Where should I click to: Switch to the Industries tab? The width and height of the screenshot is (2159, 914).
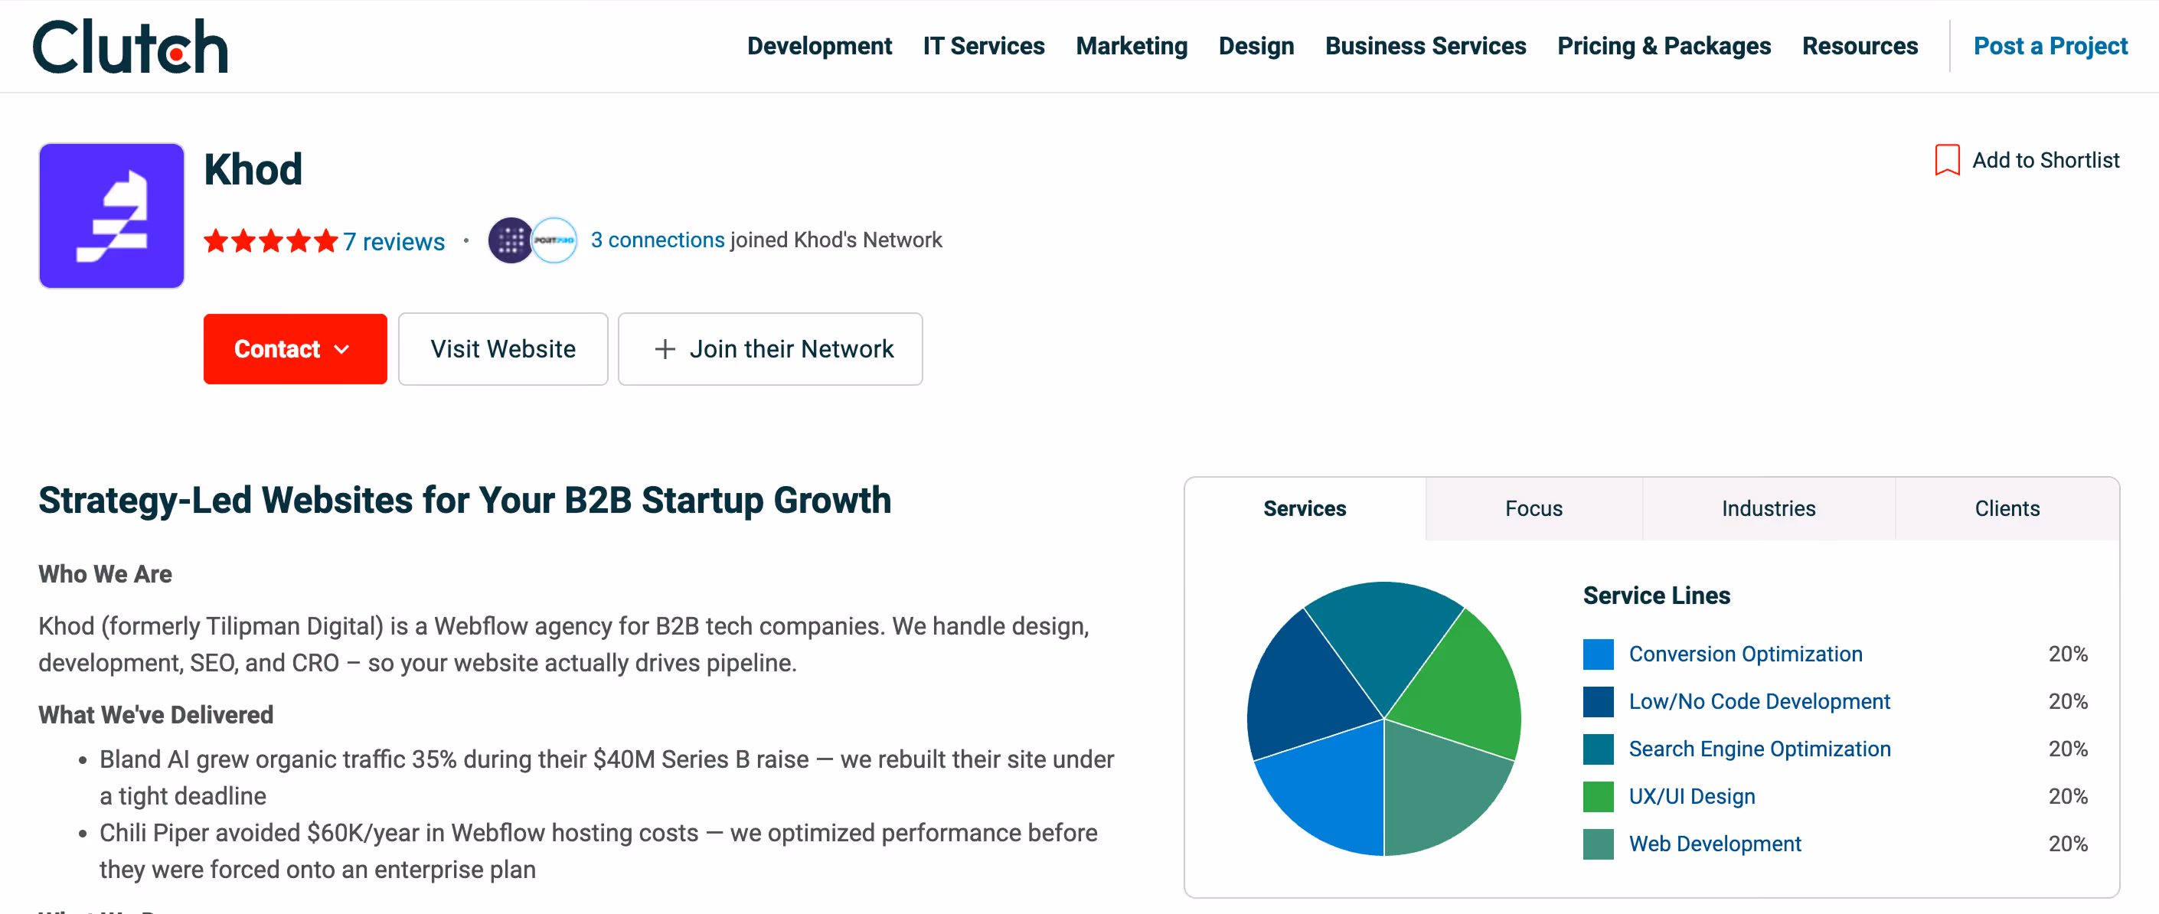(1769, 508)
